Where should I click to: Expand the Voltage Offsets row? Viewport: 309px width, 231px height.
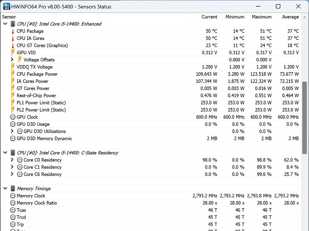pos(12,60)
